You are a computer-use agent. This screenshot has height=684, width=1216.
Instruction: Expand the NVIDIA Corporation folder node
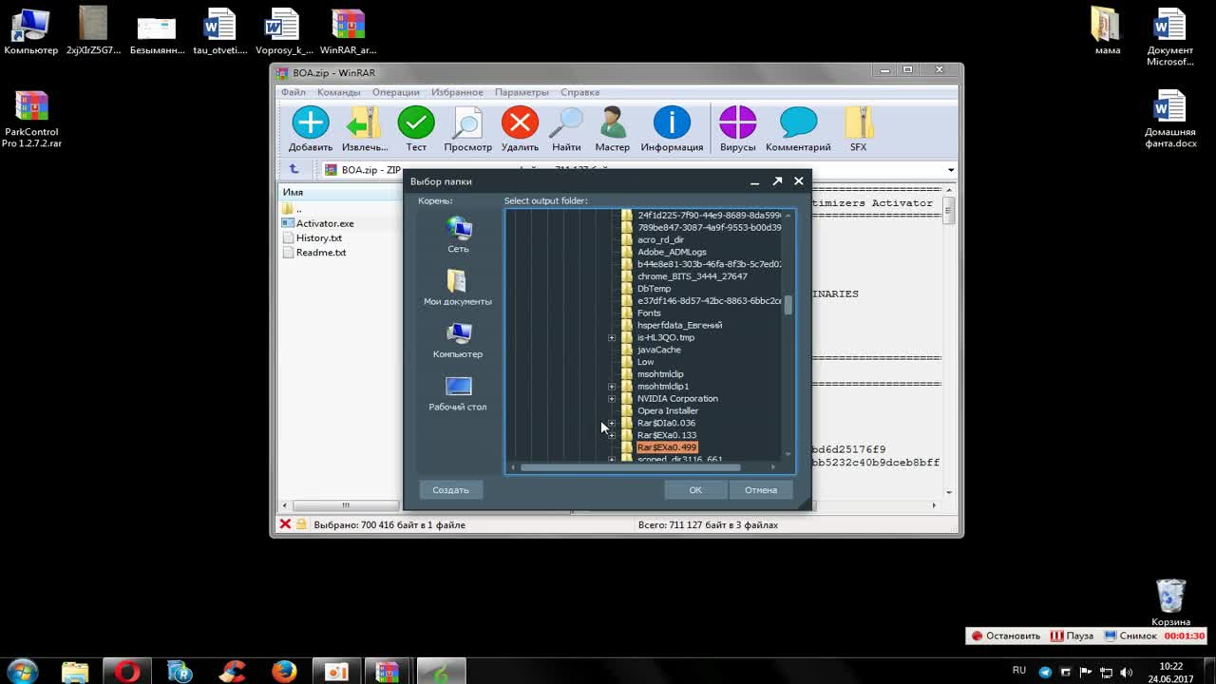tap(612, 399)
